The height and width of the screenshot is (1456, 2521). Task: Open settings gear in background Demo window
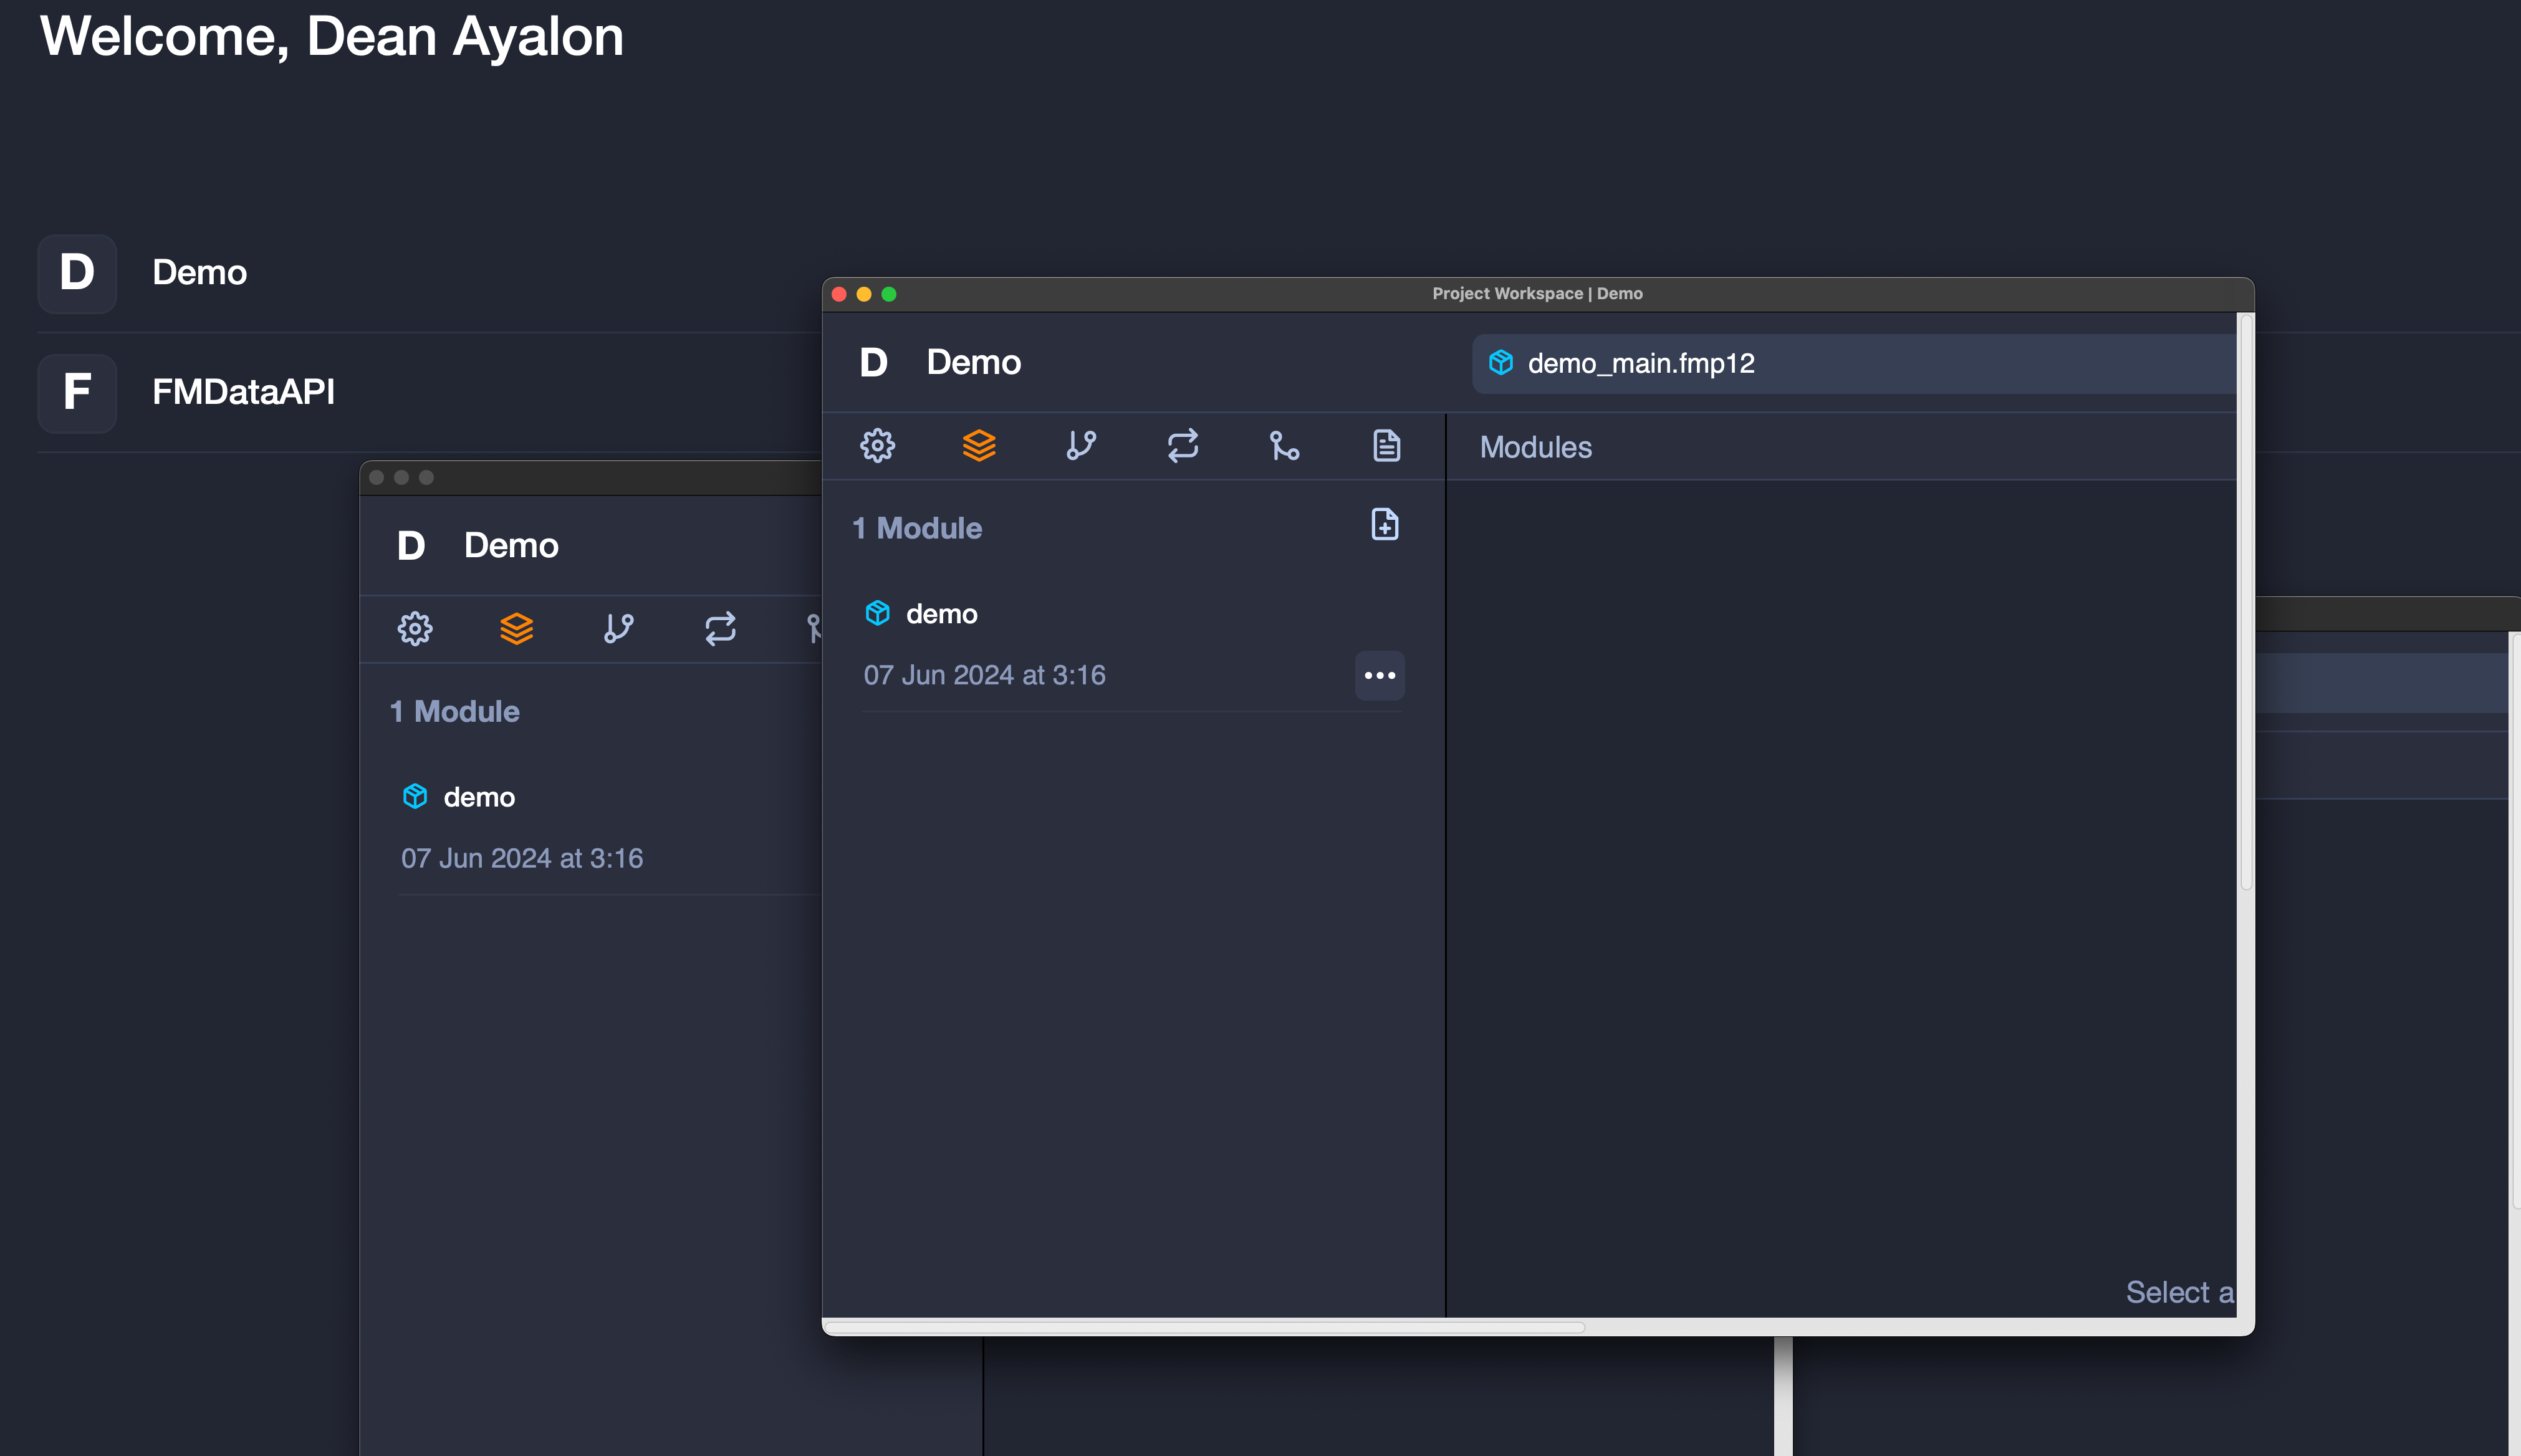(415, 629)
